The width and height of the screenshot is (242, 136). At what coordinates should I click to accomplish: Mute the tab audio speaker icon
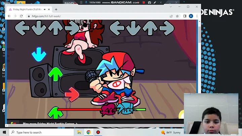pyautogui.click(x=45, y=9)
